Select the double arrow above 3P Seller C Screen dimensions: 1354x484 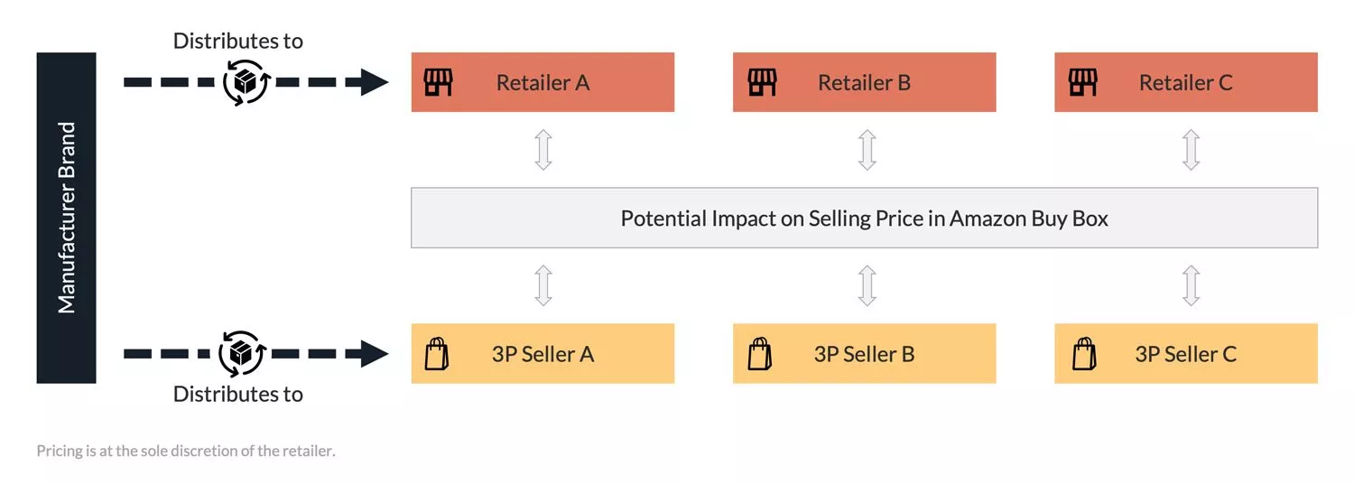(x=1191, y=285)
